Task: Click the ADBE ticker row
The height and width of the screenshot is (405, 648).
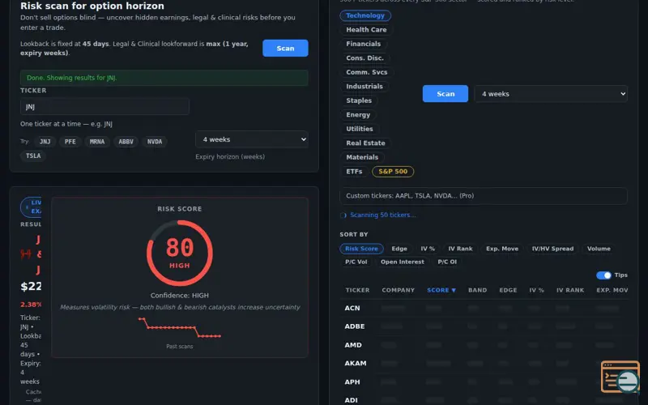Action: click(x=484, y=326)
